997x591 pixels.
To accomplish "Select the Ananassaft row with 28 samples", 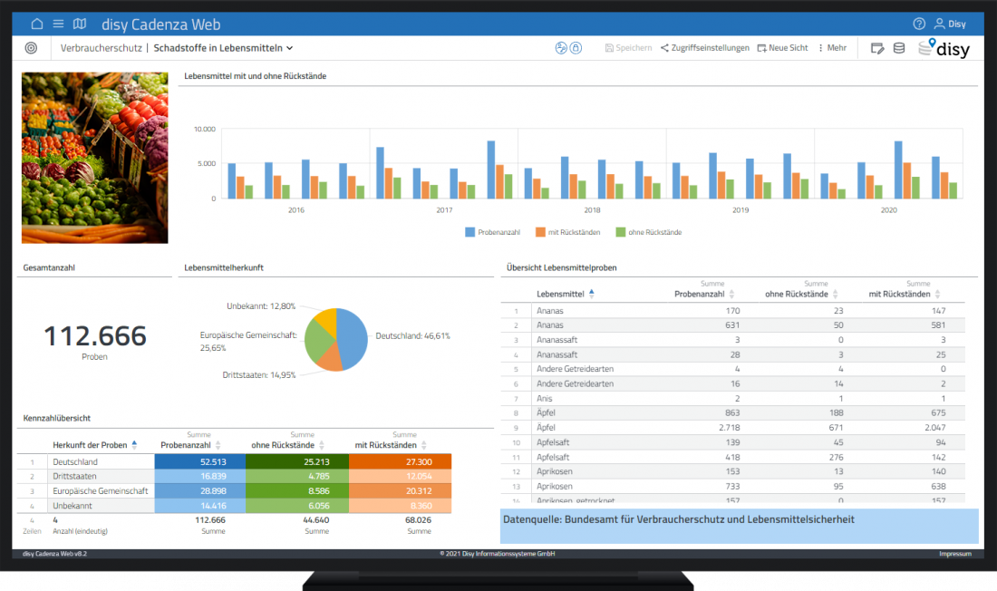I will (x=732, y=354).
